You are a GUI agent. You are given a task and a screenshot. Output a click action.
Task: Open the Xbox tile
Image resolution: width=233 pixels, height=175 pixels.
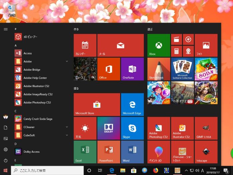pyautogui.click(x=158, y=45)
